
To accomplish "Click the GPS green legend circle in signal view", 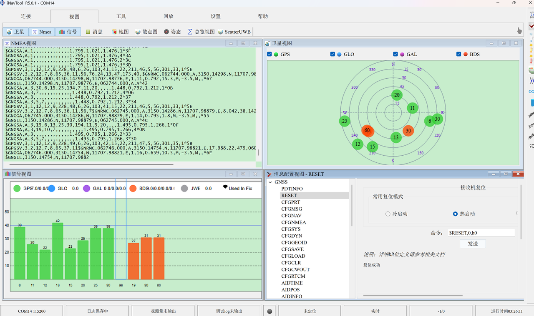I will coord(17,189).
